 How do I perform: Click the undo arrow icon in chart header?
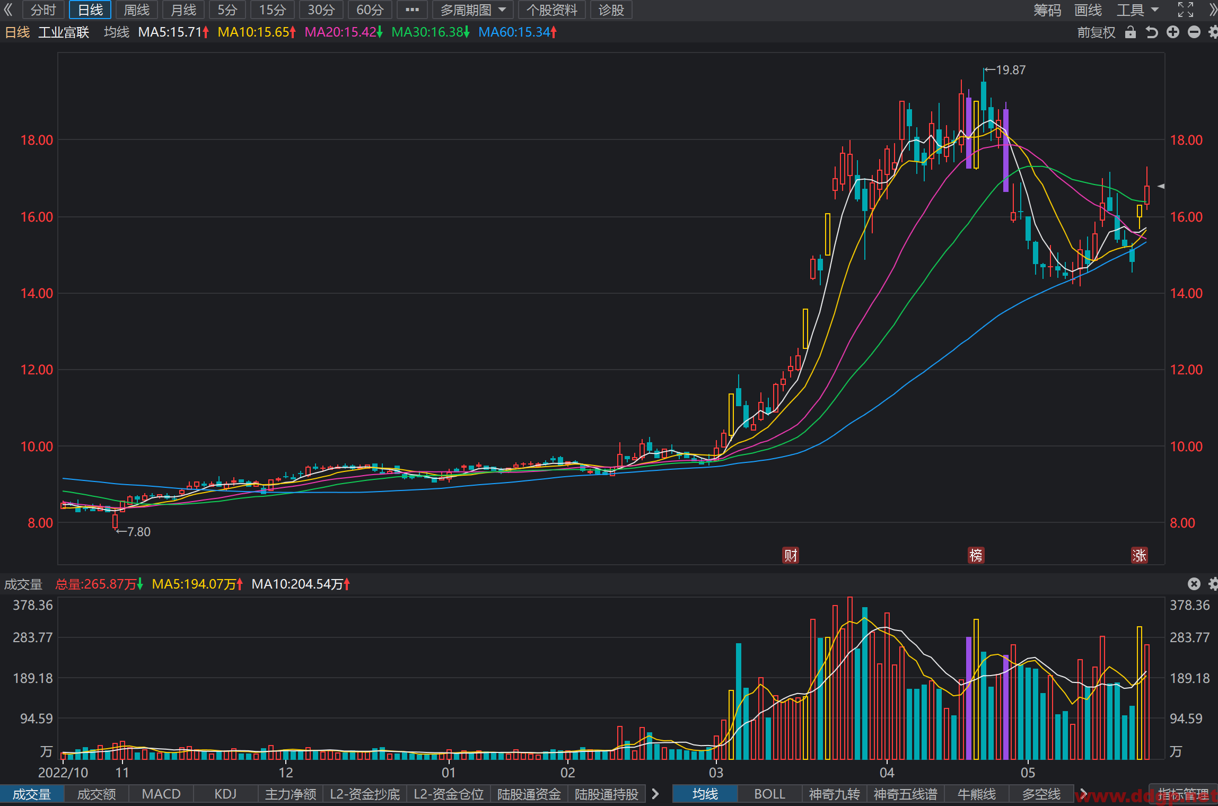point(1152,32)
